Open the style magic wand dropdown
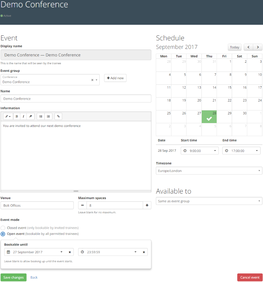 [x=8, y=116]
